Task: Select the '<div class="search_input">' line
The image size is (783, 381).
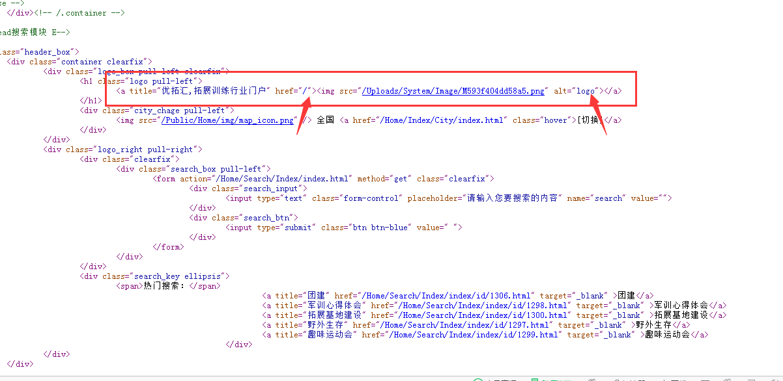Action: click(x=249, y=189)
